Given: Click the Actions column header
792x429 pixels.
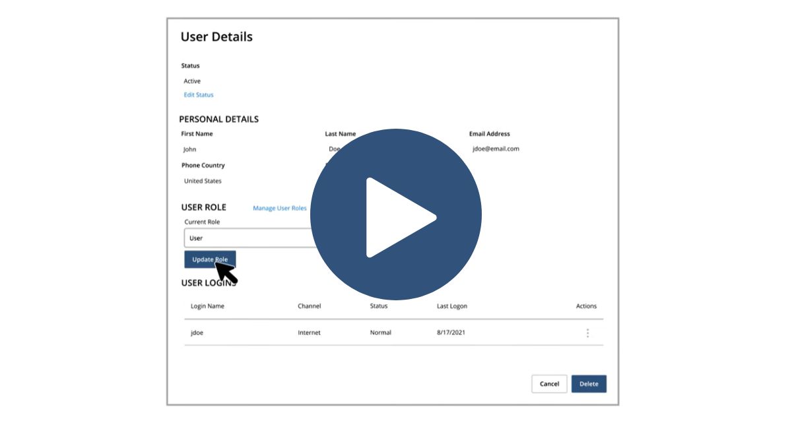Looking at the screenshot, I should (586, 306).
